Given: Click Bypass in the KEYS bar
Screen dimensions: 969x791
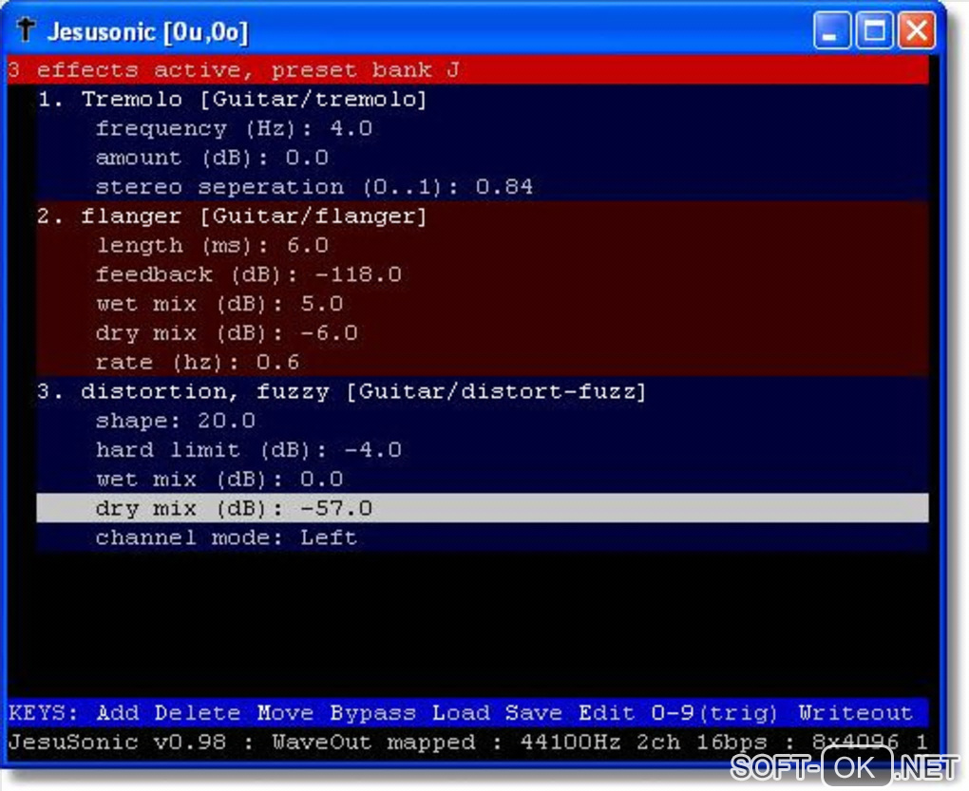Looking at the screenshot, I should pyautogui.click(x=372, y=713).
